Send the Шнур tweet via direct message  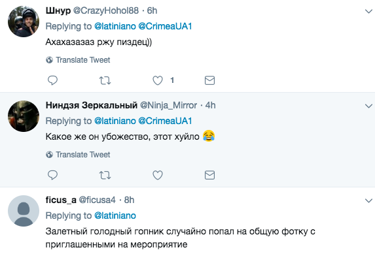tap(209, 80)
